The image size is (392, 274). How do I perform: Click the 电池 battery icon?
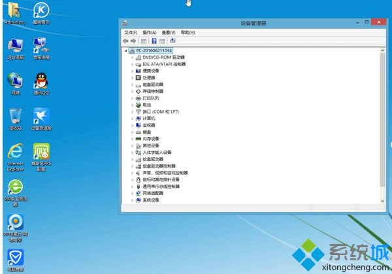click(x=139, y=105)
